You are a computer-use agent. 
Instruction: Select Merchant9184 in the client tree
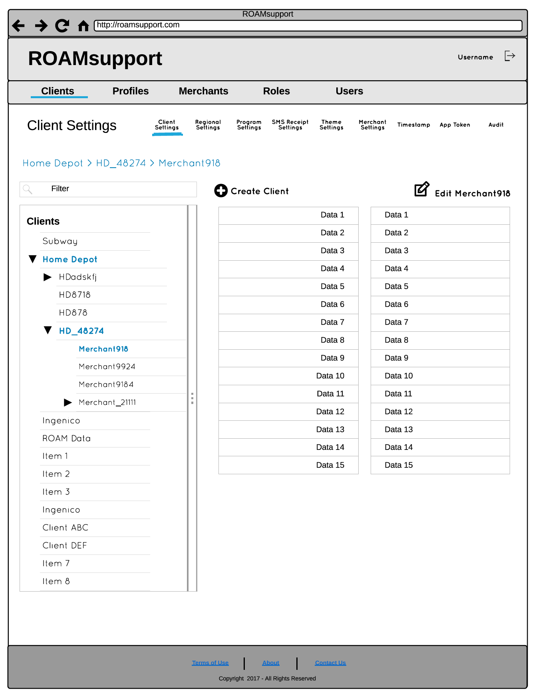coord(106,384)
